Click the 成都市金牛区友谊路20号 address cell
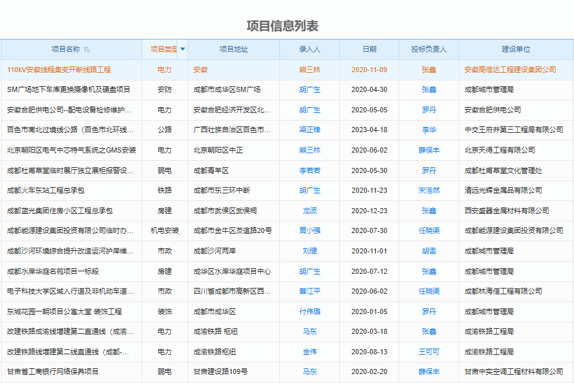The height and width of the screenshot is (383, 574). click(x=233, y=230)
